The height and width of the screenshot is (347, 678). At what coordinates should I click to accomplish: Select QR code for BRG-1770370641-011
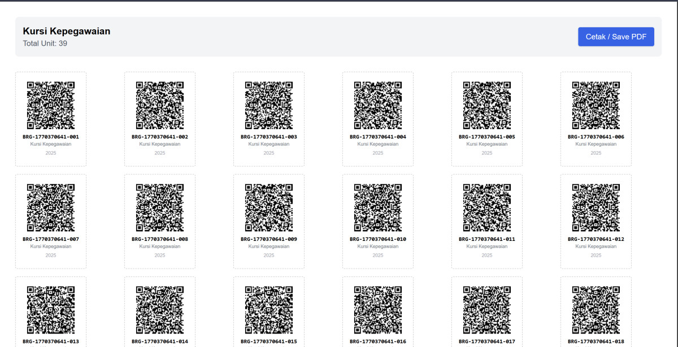487,208
